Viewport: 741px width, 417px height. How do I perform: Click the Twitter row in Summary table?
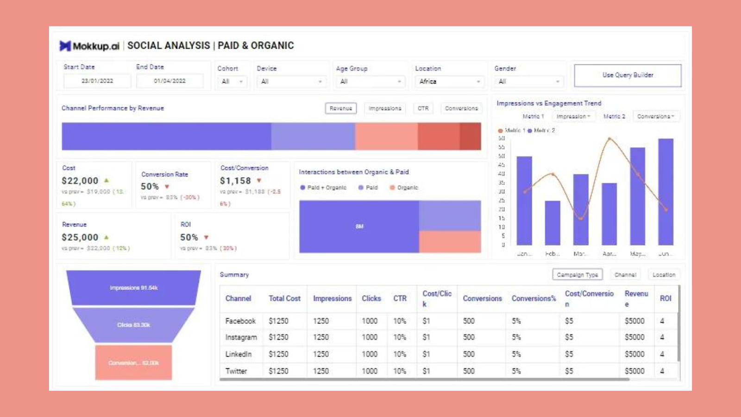[448, 371]
